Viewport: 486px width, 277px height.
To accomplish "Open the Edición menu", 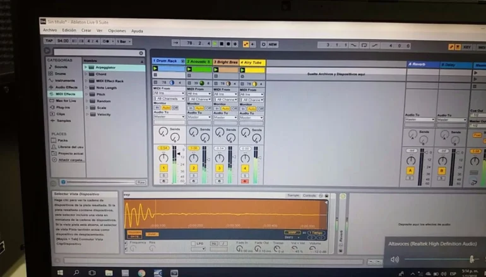I will 69,30.
